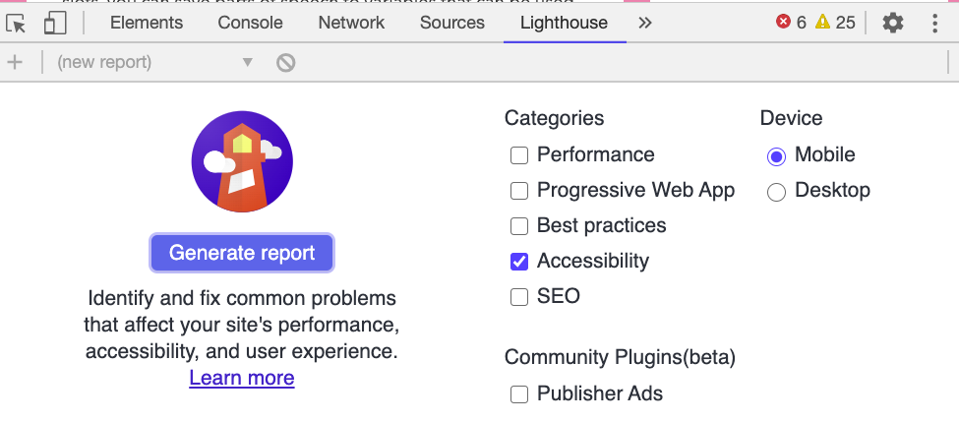959x422 pixels.
Task: Click the red errors count icon
Action: point(783,22)
